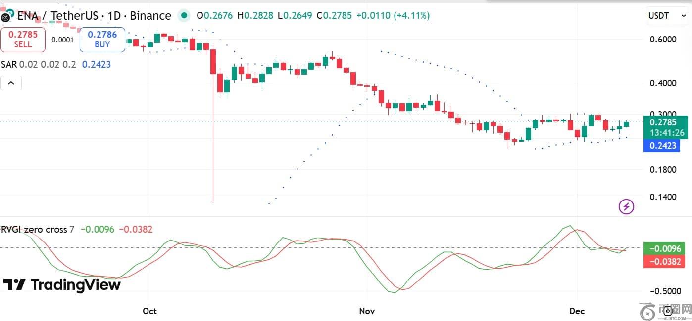Click the alibtc watermark logo

point(648,312)
